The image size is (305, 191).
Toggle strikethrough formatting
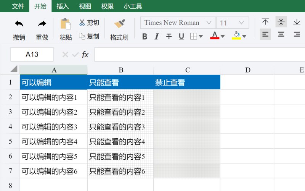pos(169,36)
